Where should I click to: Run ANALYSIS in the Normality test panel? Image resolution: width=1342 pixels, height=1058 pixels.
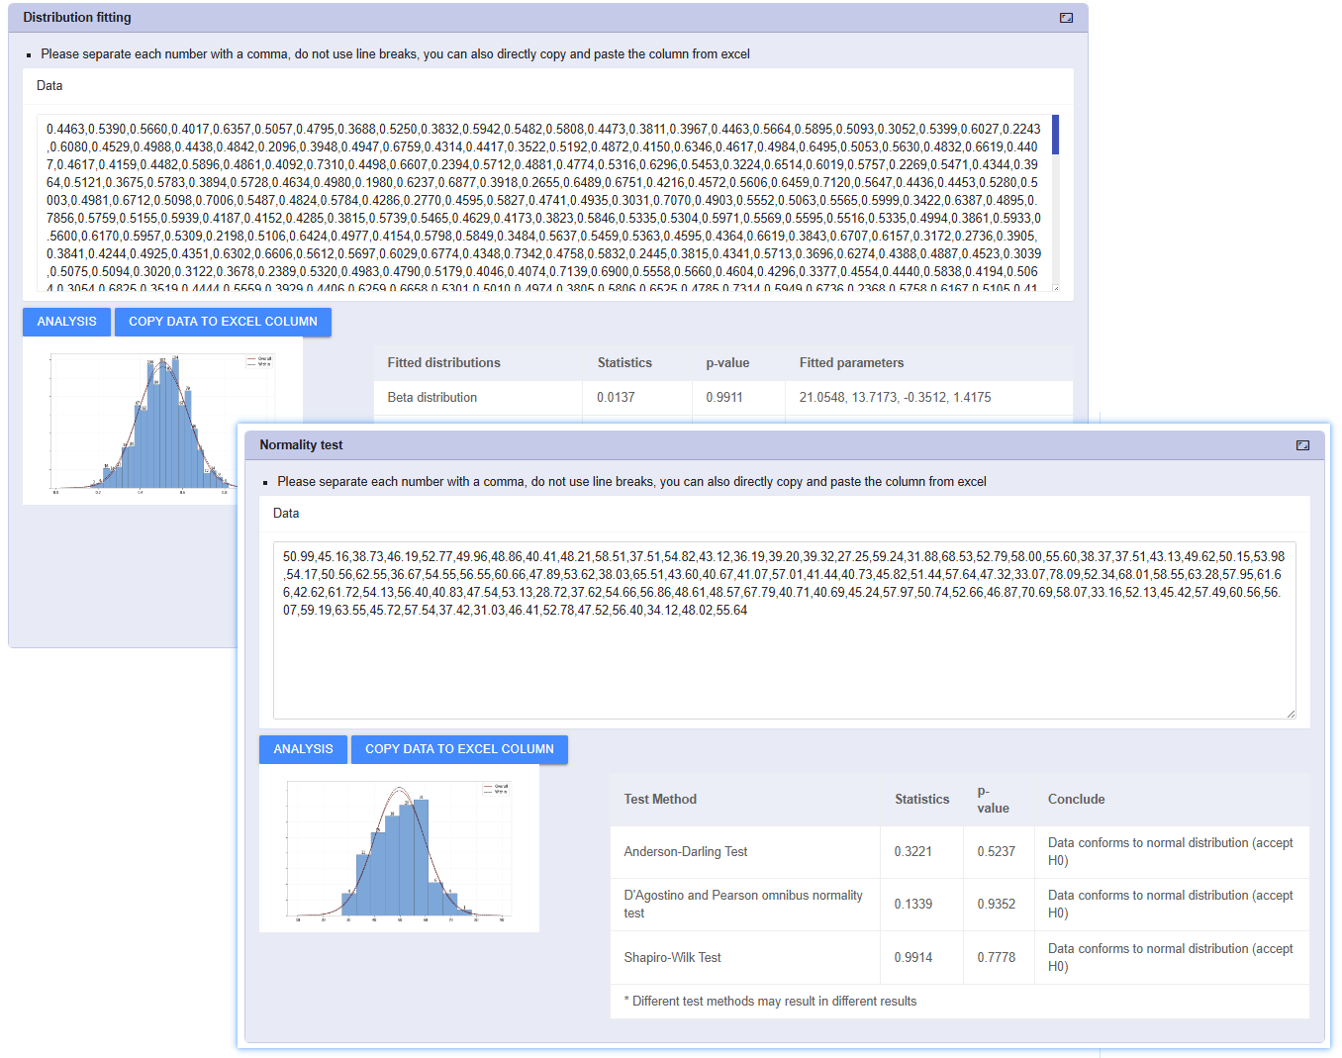303,749
